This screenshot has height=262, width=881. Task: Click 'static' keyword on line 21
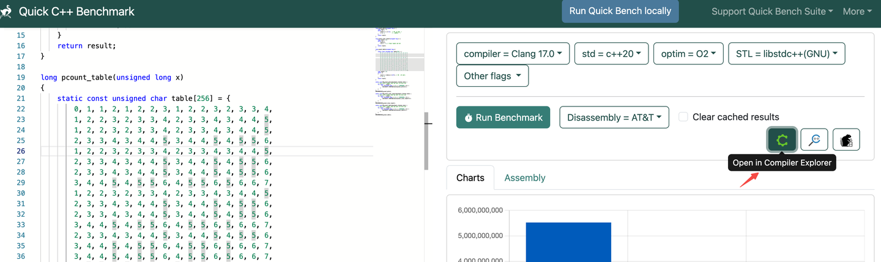70,98
